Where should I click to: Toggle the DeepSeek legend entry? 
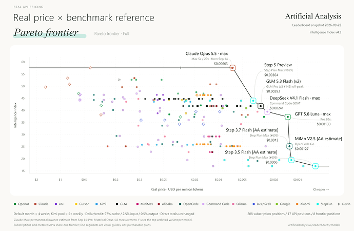tap(262, 204)
